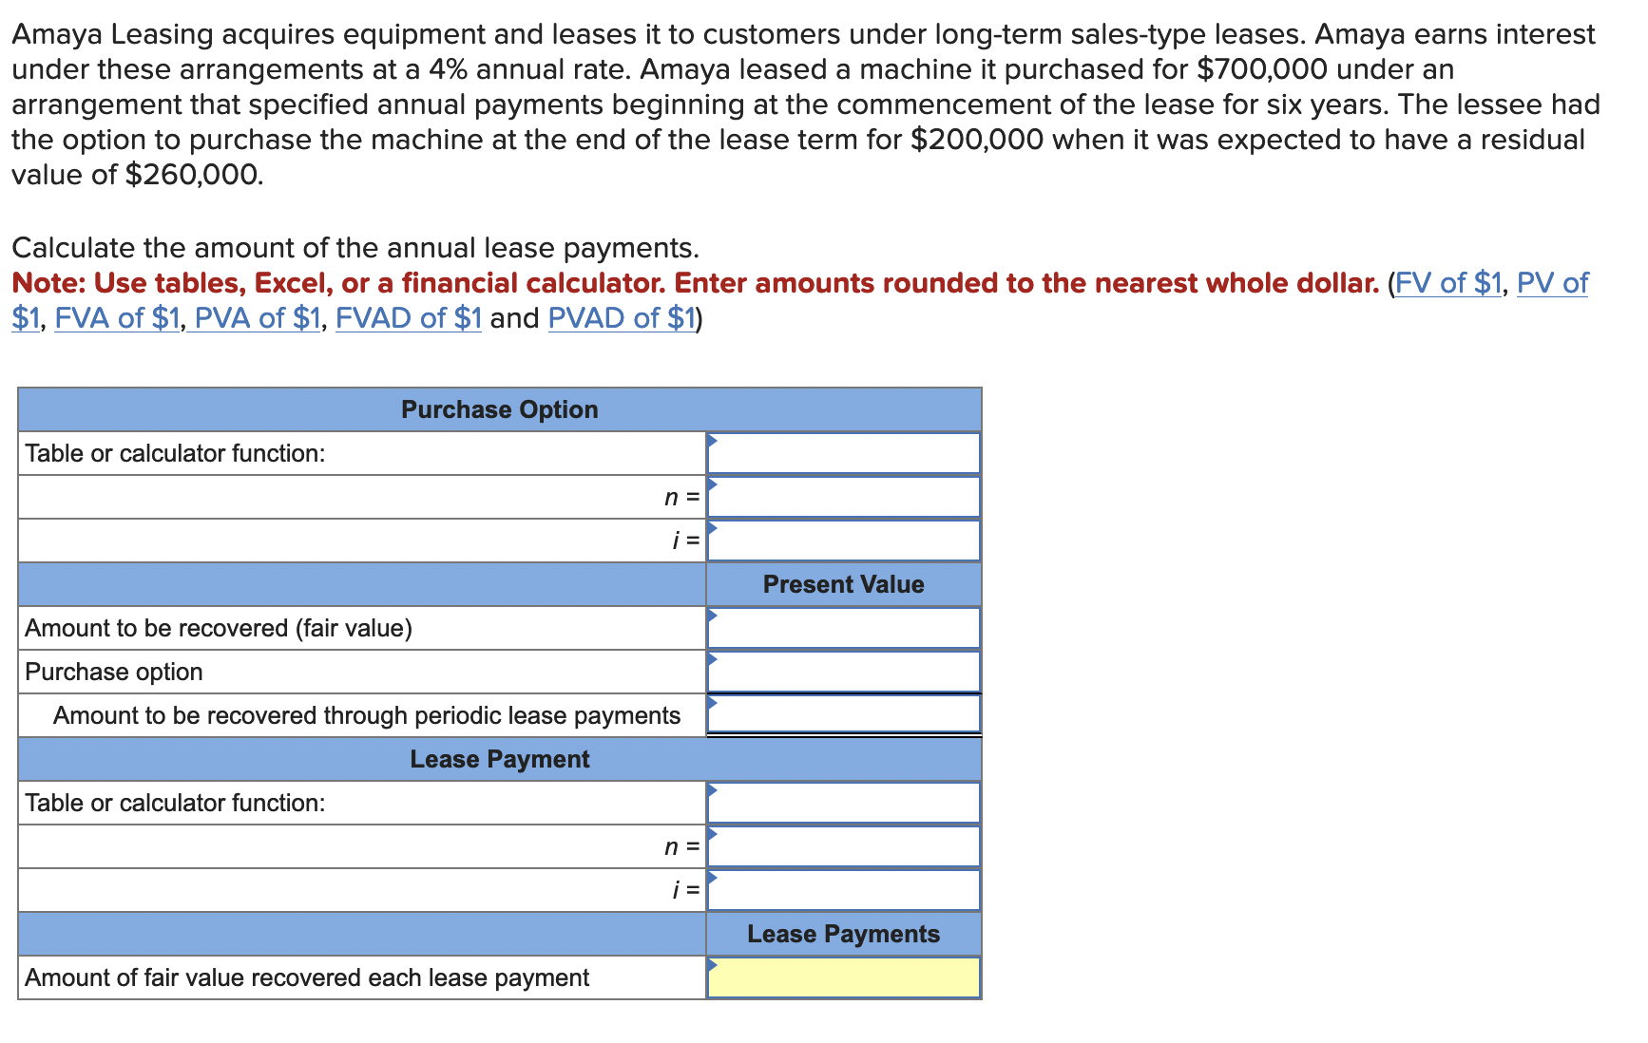Click the i = field under Purchase Option
This screenshot has height=1043, width=1648.
pyautogui.click(x=844, y=540)
